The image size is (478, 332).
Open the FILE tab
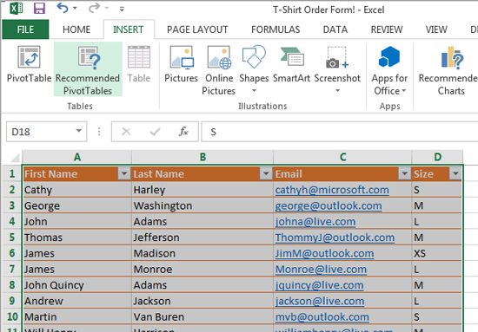[x=25, y=29]
